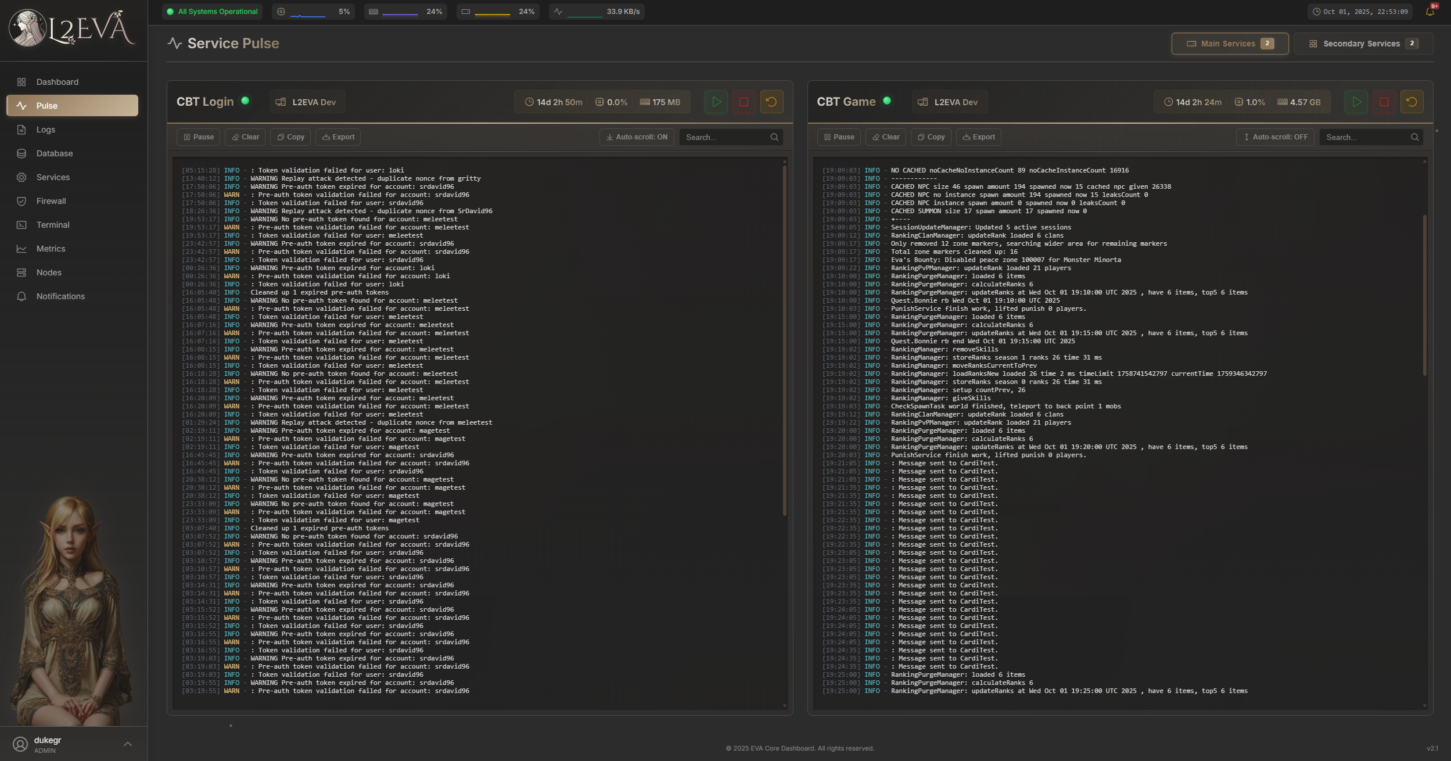Click the CBT Login log scrollbar
The height and width of the screenshot is (761, 1451).
coord(784,340)
